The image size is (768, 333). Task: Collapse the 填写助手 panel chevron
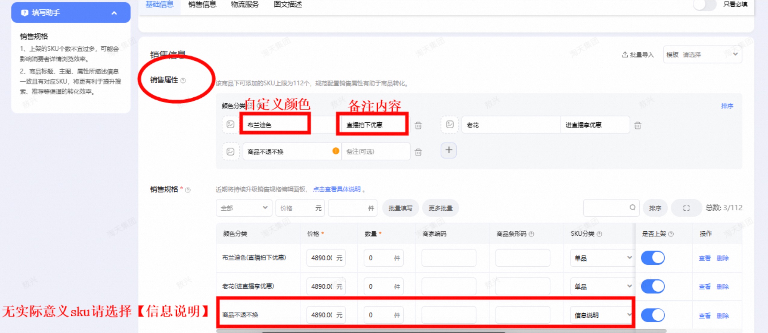[114, 13]
